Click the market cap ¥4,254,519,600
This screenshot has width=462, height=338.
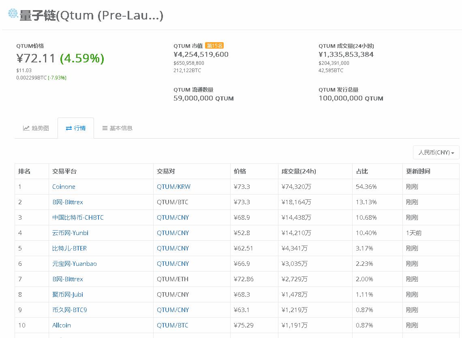point(201,55)
